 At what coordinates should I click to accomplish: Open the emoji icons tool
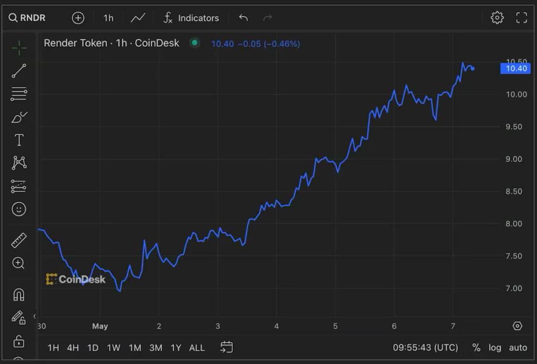pyautogui.click(x=19, y=209)
